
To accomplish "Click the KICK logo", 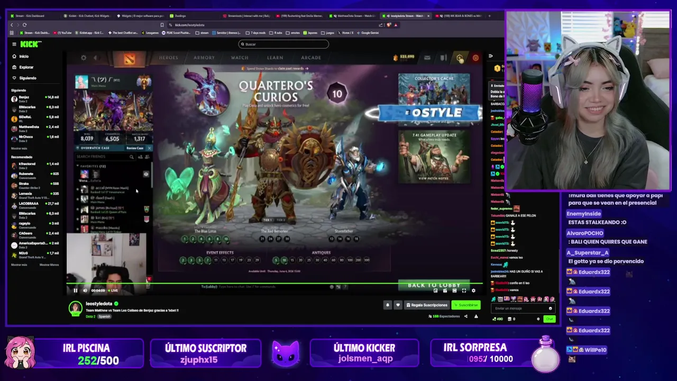I will tap(31, 44).
